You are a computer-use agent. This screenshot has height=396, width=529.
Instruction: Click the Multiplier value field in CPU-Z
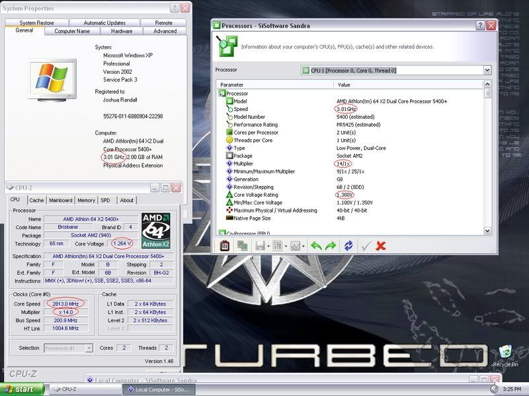pos(65,312)
